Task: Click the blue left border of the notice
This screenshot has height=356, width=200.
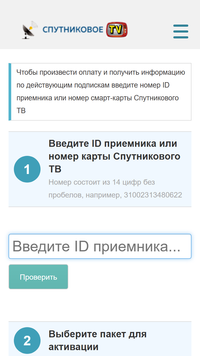Action: [x=10, y=92]
